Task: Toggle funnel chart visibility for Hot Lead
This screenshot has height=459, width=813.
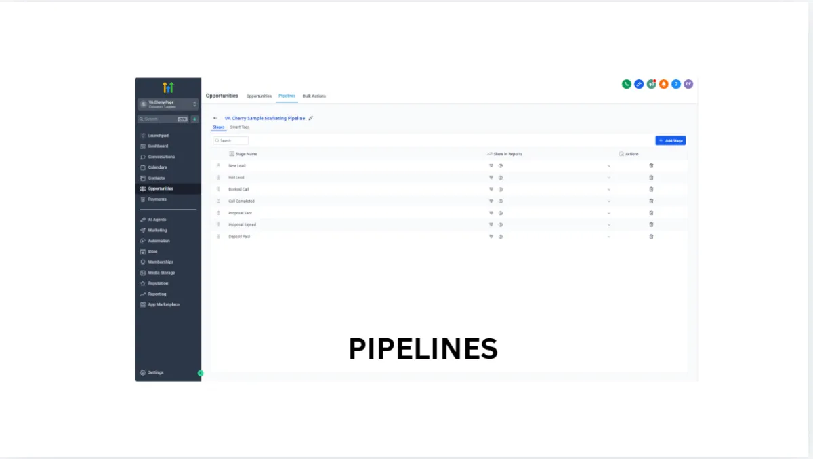Action: (x=491, y=178)
